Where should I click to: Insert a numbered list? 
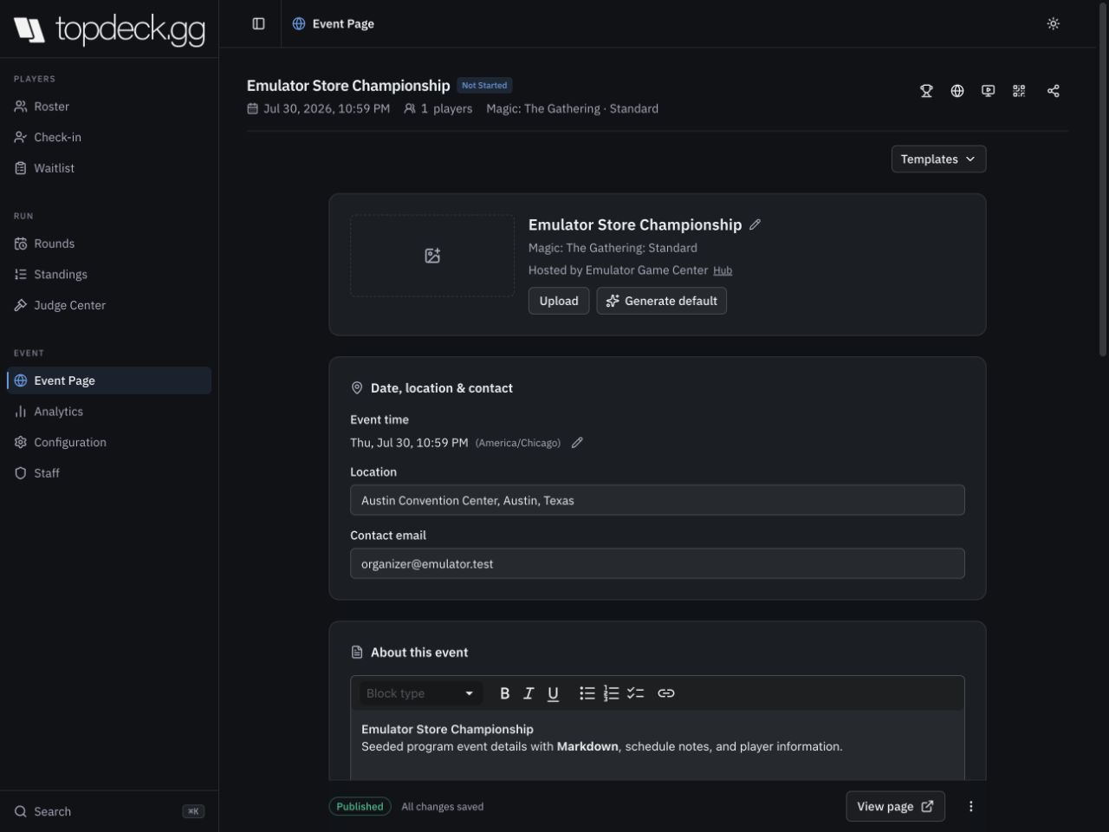coord(612,693)
